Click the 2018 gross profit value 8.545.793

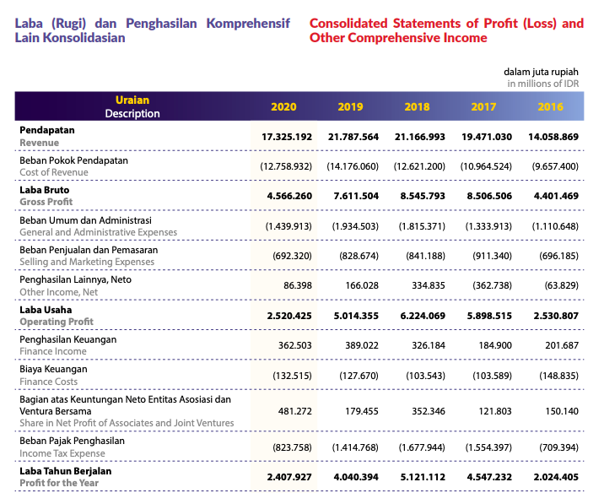coord(420,196)
